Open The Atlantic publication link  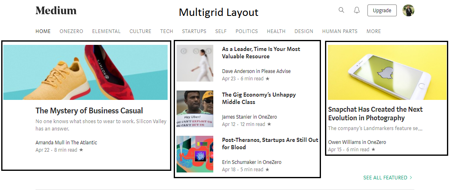click(84, 143)
